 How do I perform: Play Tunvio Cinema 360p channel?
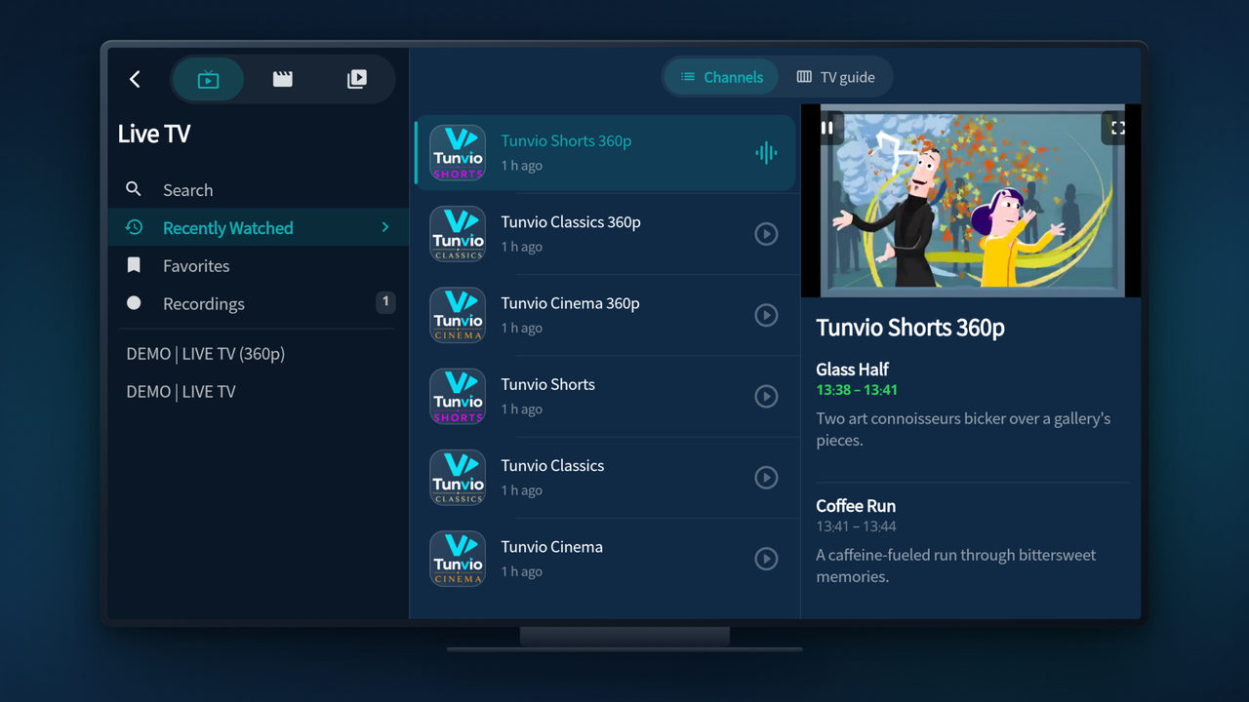point(766,315)
